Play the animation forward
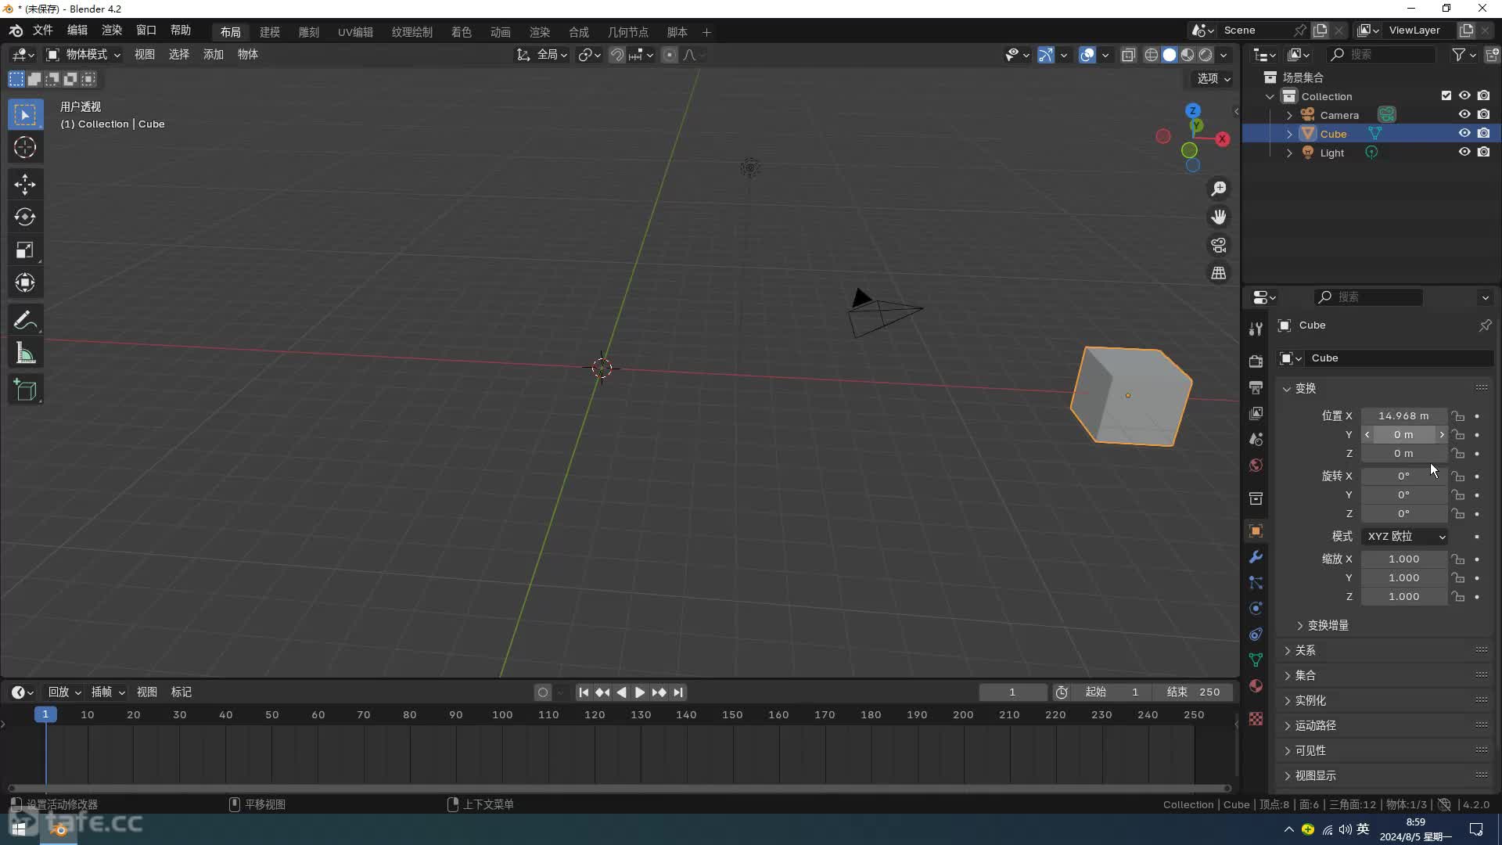1502x845 pixels. [x=640, y=693]
